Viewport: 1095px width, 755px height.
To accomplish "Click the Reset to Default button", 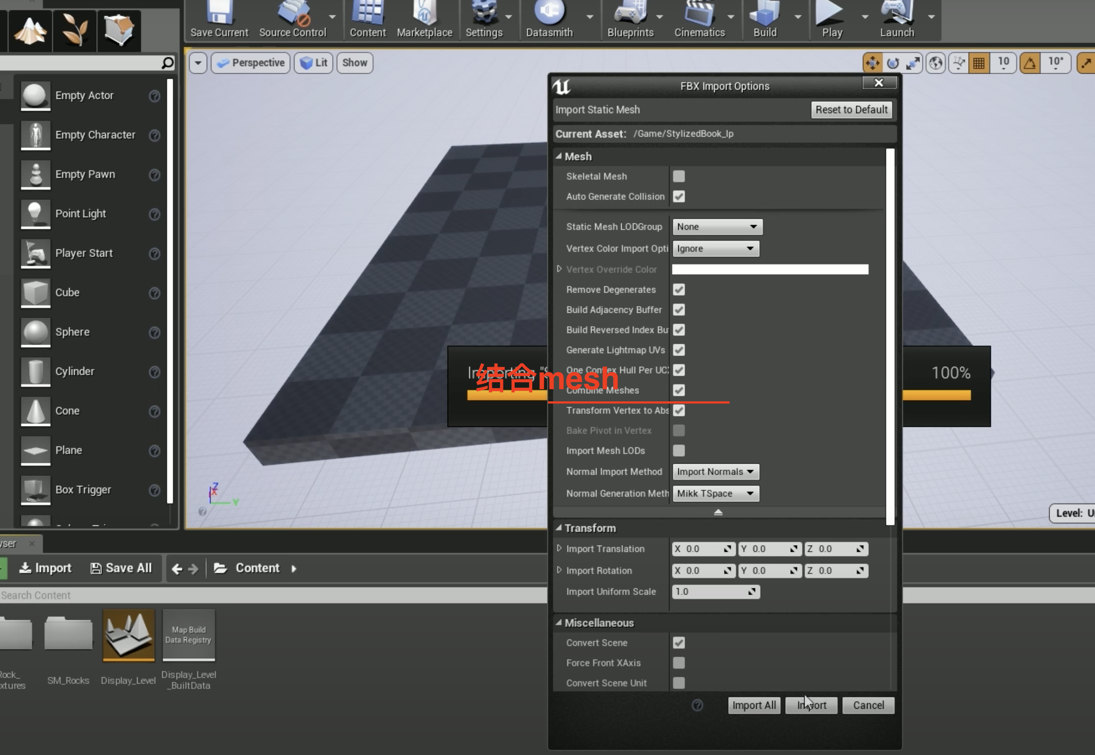I will pyautogui.click(x=851, y=110).
